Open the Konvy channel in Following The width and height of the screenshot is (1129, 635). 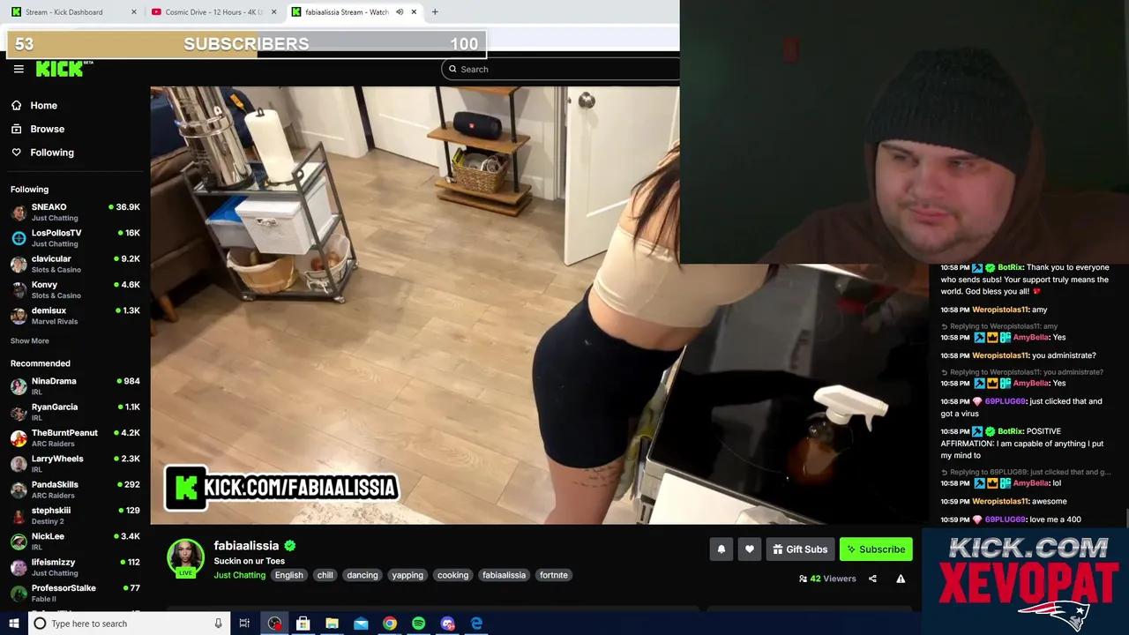(x=75, y=289)
